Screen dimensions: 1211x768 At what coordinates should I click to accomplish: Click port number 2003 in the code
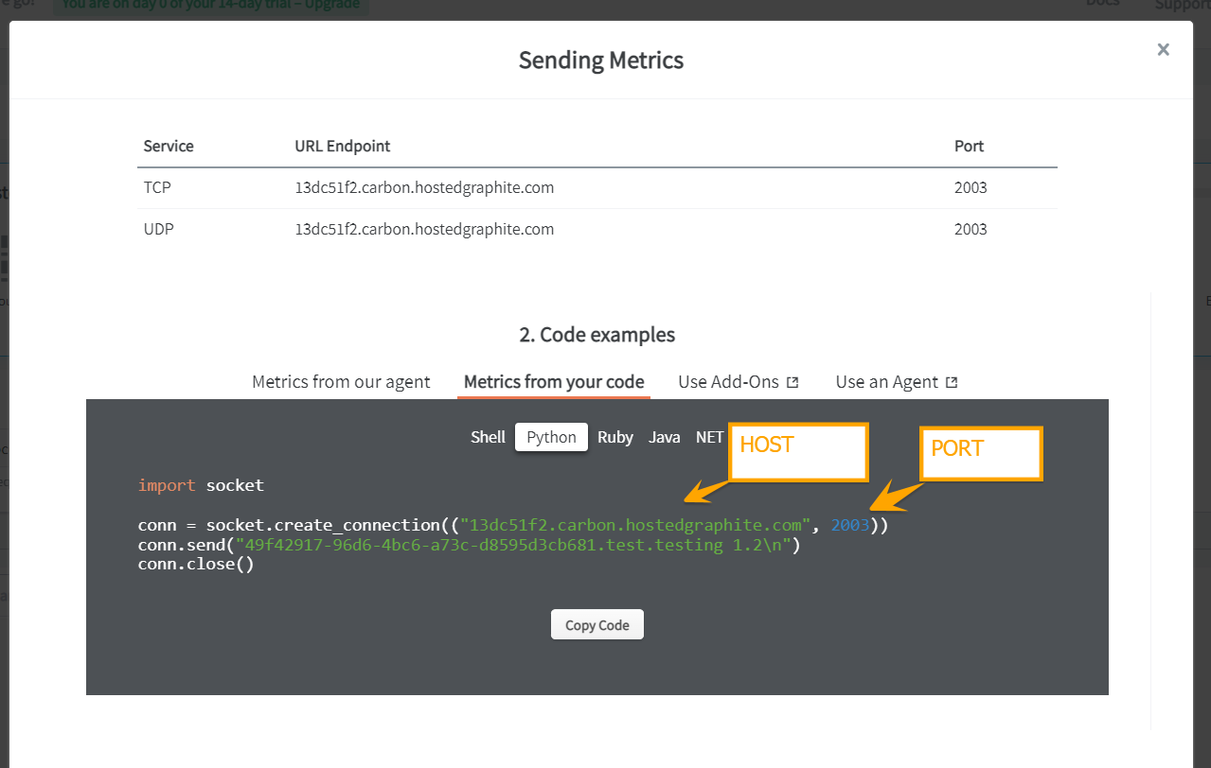pos(850,525)
